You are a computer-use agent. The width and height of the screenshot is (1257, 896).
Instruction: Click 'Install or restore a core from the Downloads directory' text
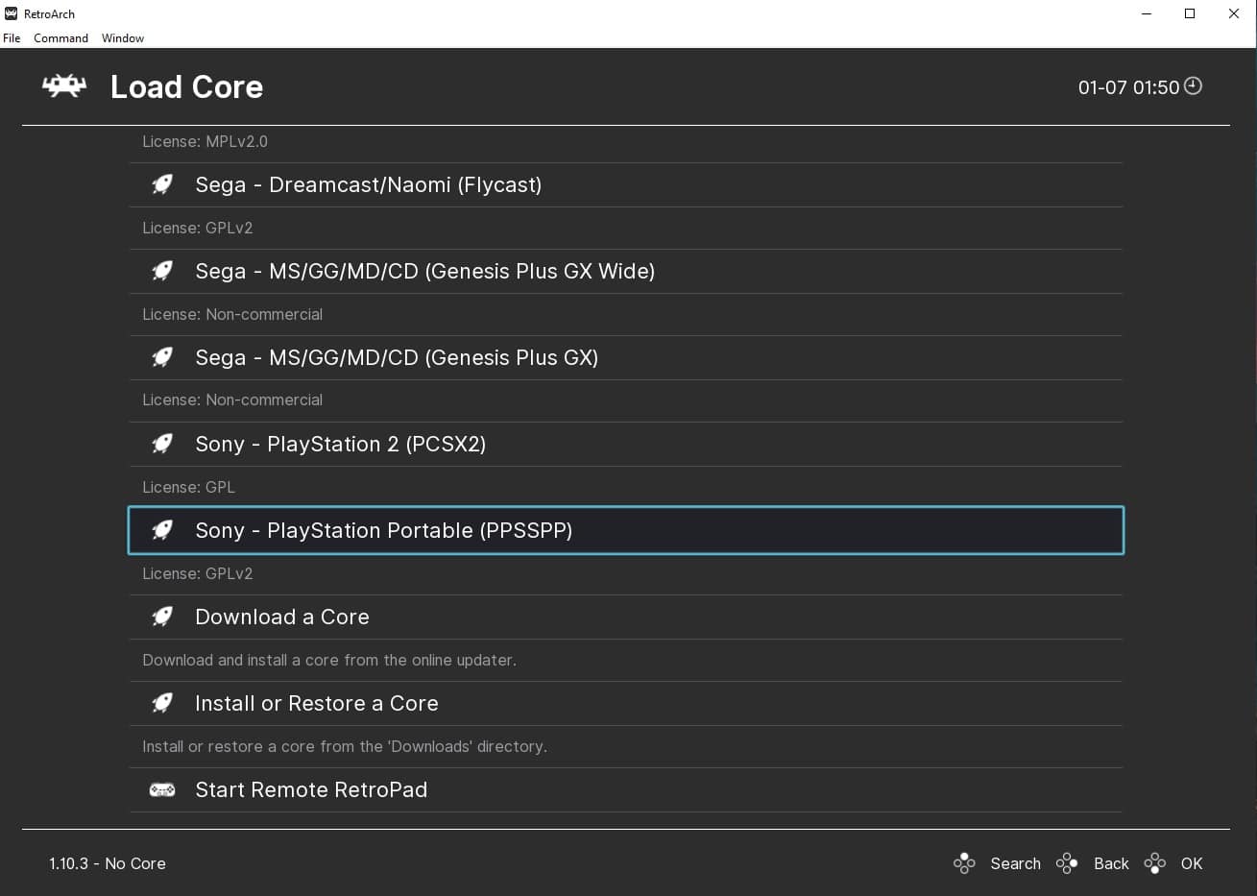[345, 746]
